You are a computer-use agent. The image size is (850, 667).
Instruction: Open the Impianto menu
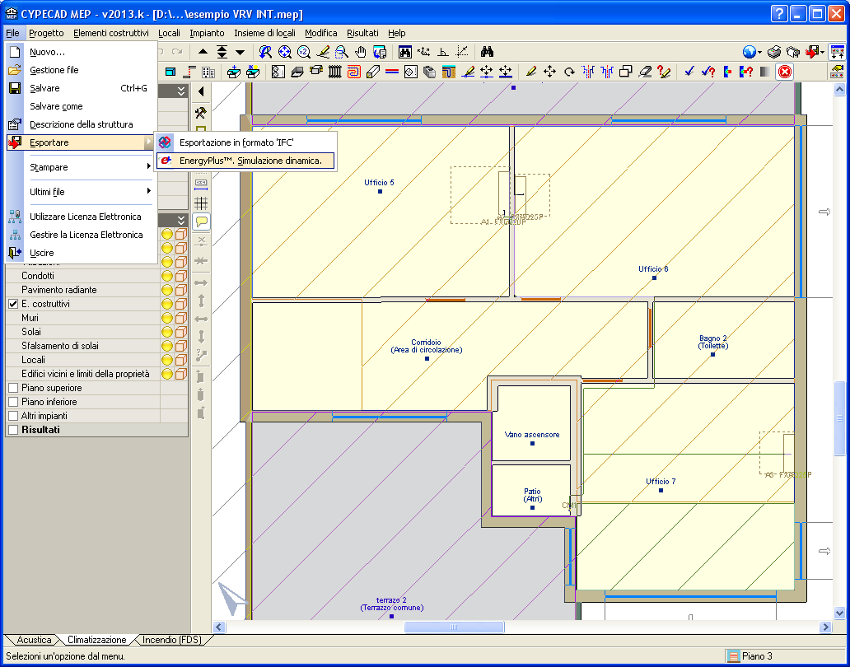(x=207, y=33)
